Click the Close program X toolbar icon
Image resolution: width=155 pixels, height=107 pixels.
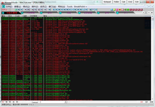click(x=21, y=10)
